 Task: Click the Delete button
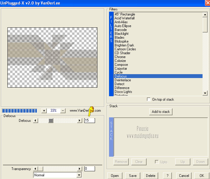(x=150, y=176)
